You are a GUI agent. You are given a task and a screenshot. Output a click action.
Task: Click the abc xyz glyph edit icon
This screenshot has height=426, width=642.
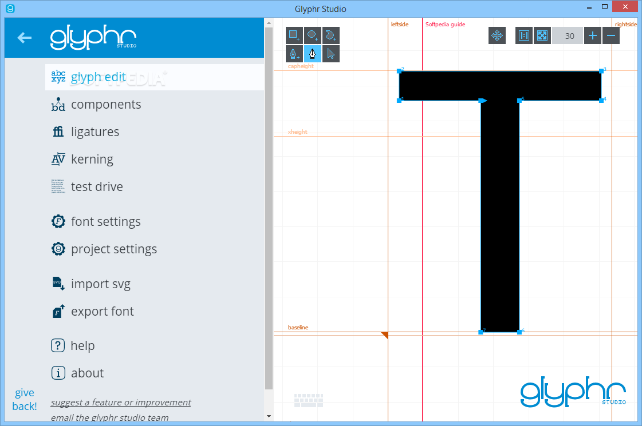[58, 77]
